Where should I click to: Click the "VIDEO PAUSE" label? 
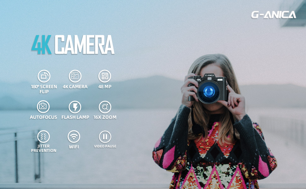(x=105, y=146)
